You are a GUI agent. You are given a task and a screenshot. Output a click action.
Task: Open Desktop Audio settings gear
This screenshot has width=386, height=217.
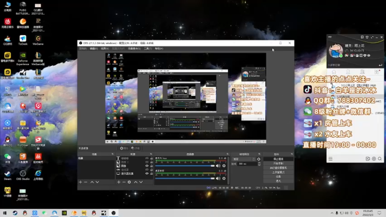point(224,178)
